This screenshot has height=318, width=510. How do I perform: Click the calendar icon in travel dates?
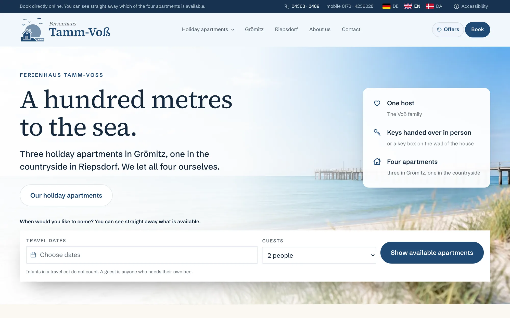coord(33,255)
